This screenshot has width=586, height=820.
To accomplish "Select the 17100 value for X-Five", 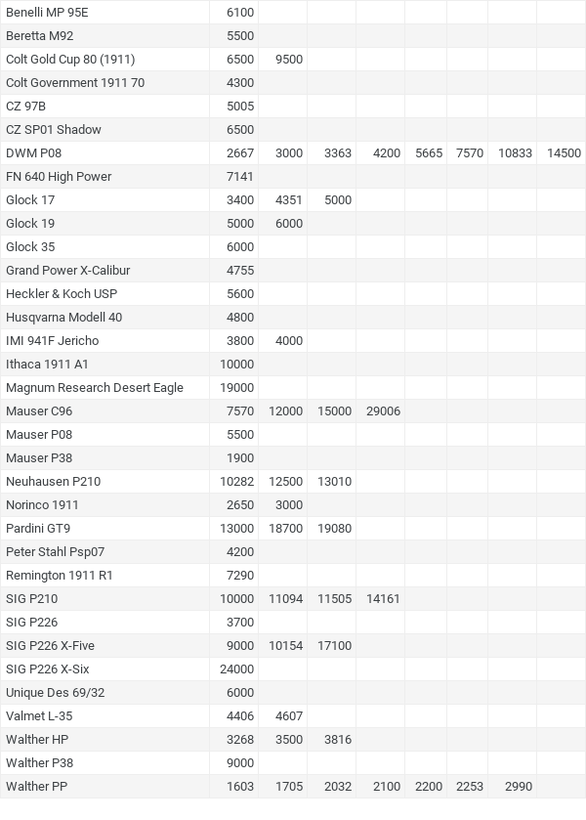I will point(335,646).
